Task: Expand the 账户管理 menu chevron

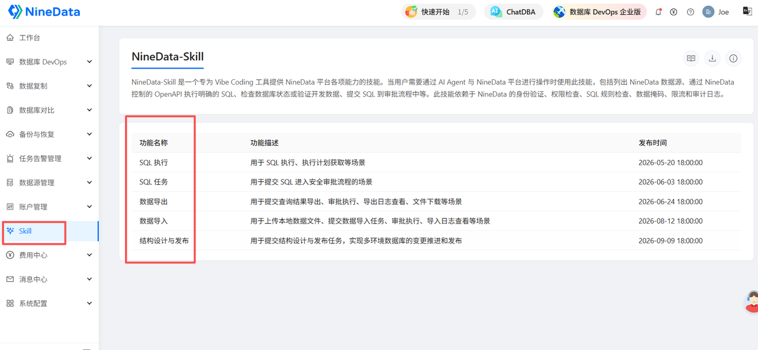Action: 89,207
